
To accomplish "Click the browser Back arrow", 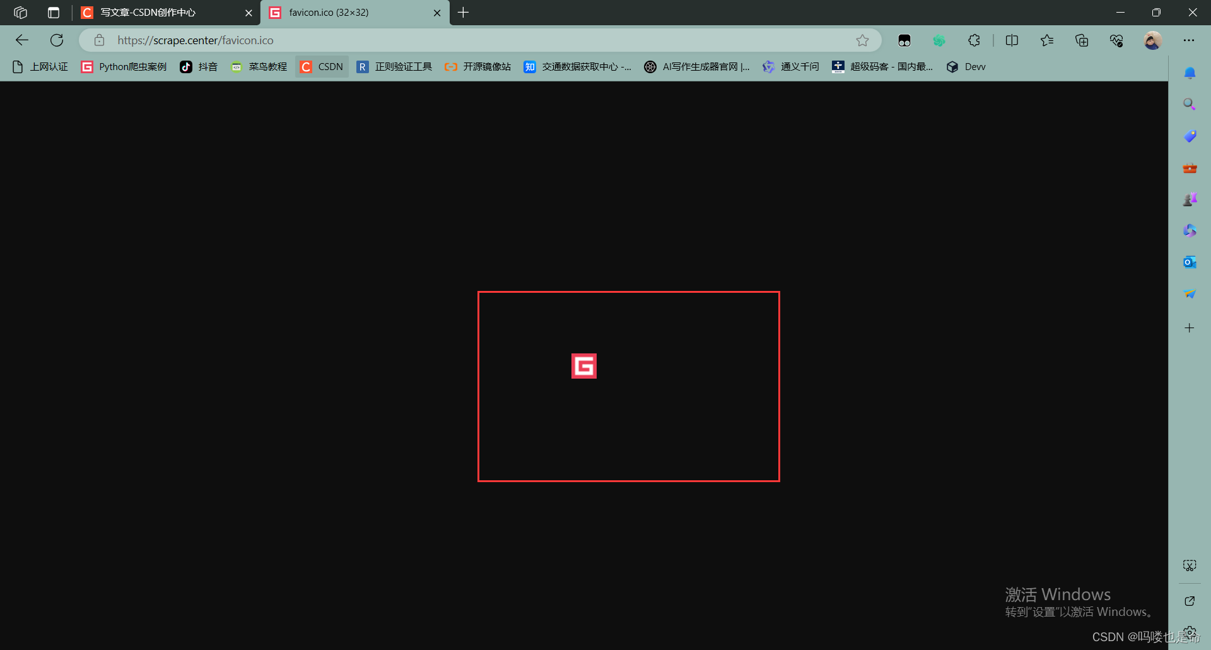I will pyautogui.click(x=22, y=40).
